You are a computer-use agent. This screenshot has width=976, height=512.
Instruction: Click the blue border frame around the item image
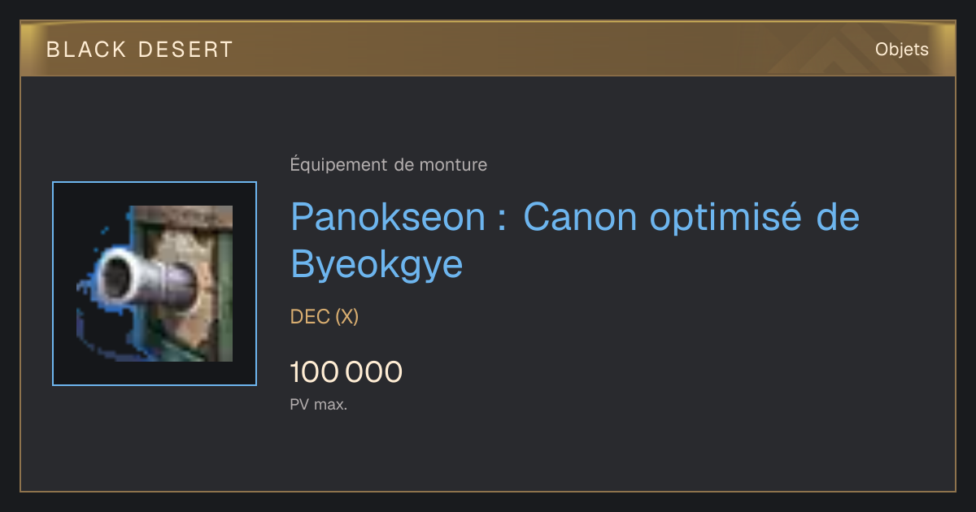coord(155,284)
